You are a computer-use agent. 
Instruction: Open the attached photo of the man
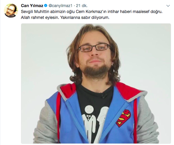[96, 84]
